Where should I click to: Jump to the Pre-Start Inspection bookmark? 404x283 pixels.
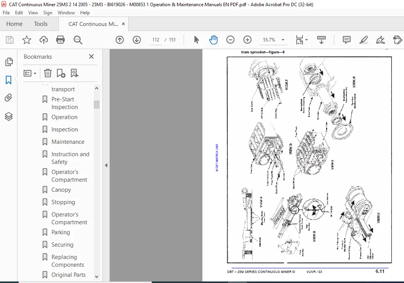coord(64,103)
